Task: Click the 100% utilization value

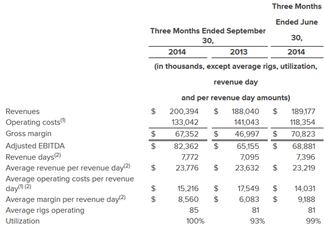Action: (x=195, y=221)
